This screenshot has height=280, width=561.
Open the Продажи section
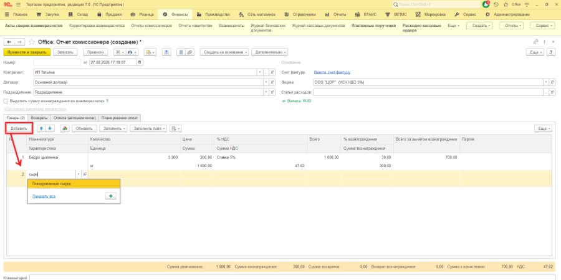click(x=110, y=15)
